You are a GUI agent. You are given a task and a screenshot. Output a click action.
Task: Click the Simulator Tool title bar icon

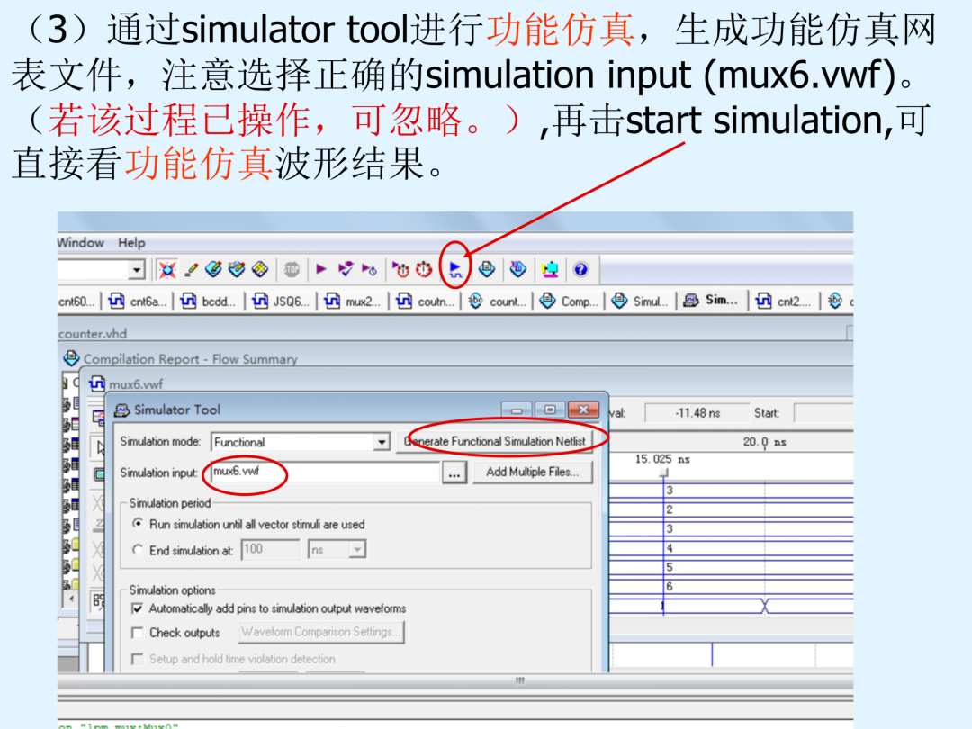pyautogui.click(x=122, y=409)
